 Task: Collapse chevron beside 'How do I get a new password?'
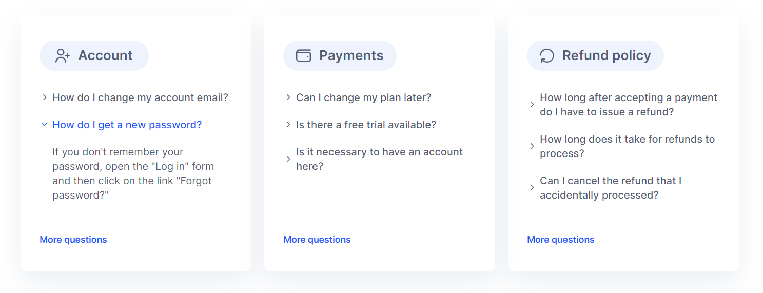click(x=45, y=125)
